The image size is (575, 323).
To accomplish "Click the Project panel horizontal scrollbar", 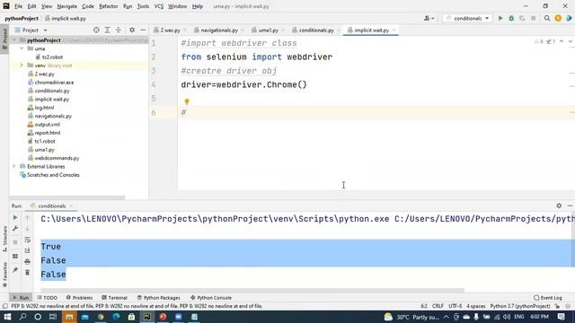I will click(67, 197).
